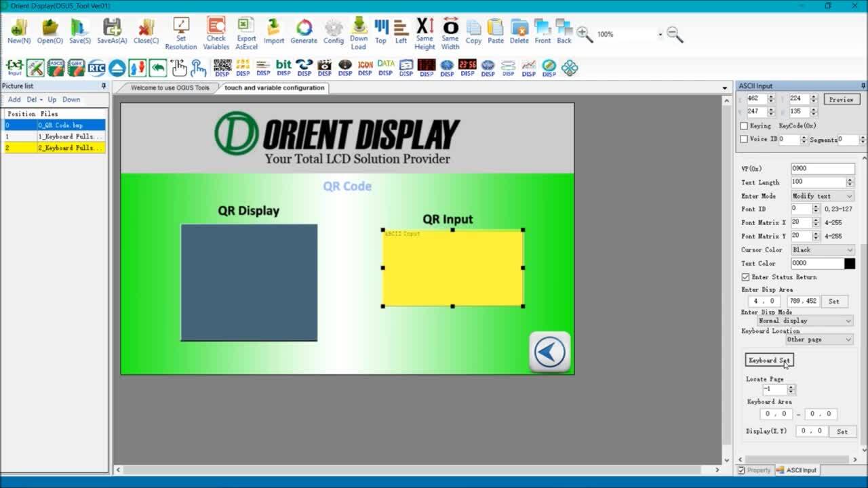Select the ASCII Input bottom tab
Image resolution: width=868 pixels, height=488 pixels.
click(797, 470)
